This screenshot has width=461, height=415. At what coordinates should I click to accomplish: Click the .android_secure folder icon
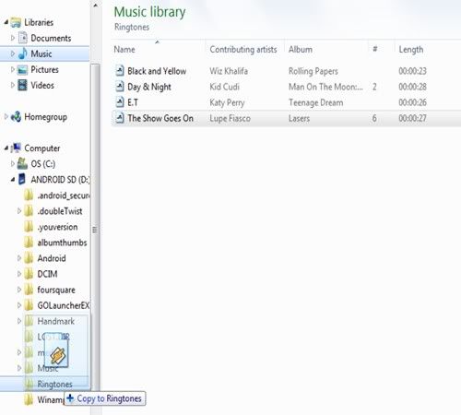click(29, 196)
